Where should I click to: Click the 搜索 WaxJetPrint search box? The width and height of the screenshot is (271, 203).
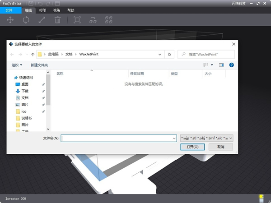(206, 54)
